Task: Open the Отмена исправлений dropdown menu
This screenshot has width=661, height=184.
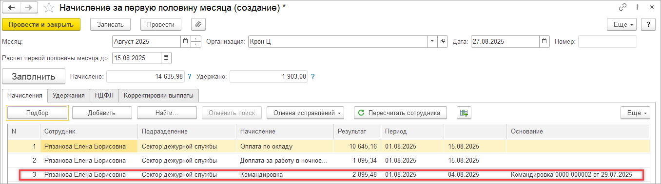Action: click(305, 113)
